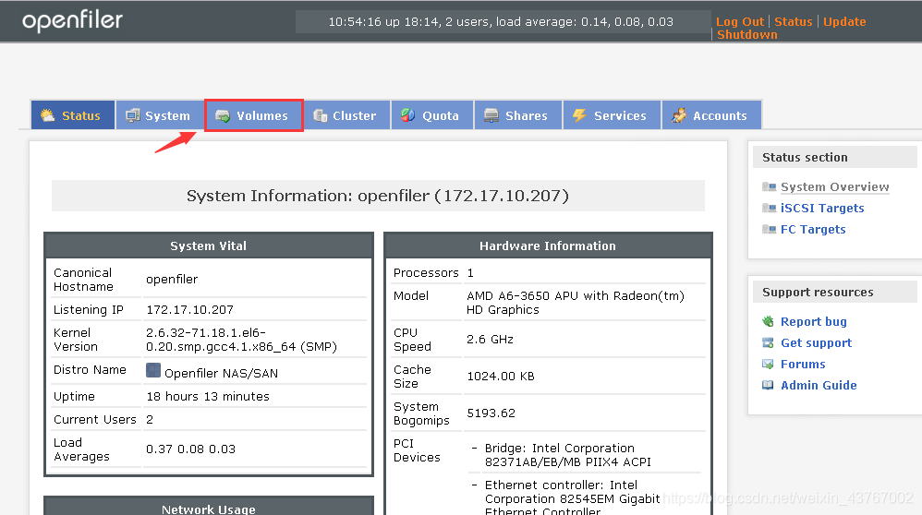Click the lightning icon on Services tab
Viewport: 922px width, 515px height.
coord(580,115)
